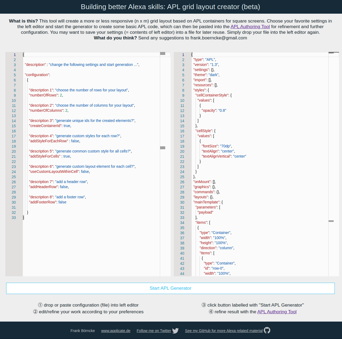Image resolution: width=342 pixels, height=339 pixels.
Task: Click the "description 8" add a footer row text
Action: coord(70,197)
